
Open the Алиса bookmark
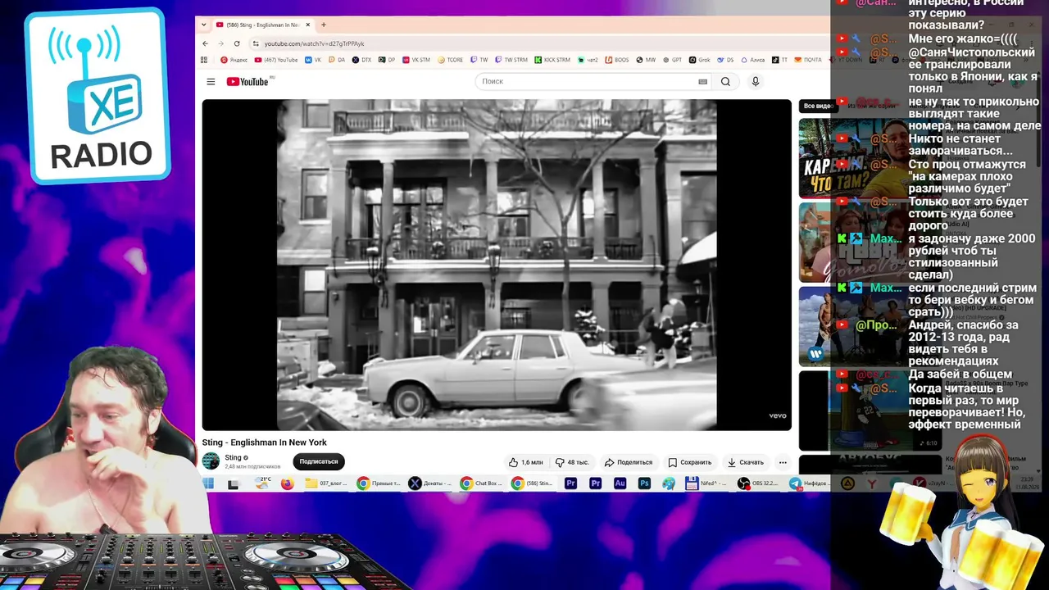(x=752, y=60)
